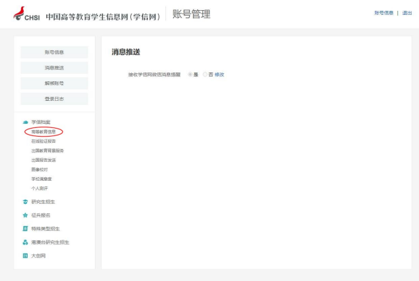Open 账号信息 in the left sidebar
Screen dimensions: 419x281
tap(54, 52)
